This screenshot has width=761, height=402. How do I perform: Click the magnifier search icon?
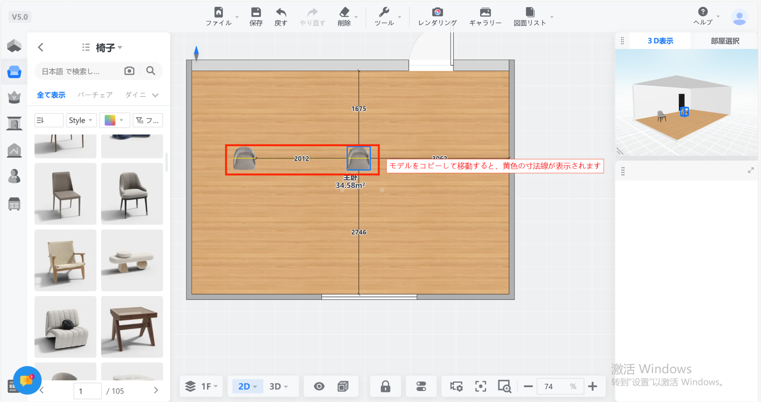151,71
